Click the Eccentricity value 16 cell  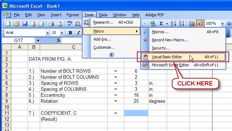click(136, 95)
